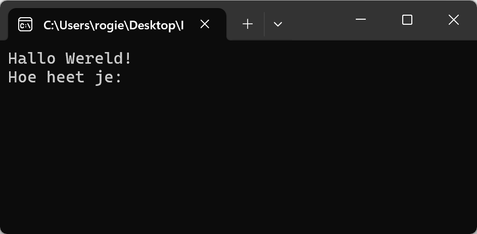Screen dimensions: 477x234
Task: Maximize the terminal window
Action: click(407, 20)
